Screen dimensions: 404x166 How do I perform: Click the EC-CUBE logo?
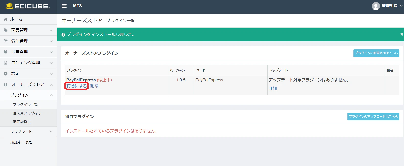(28, 6)
